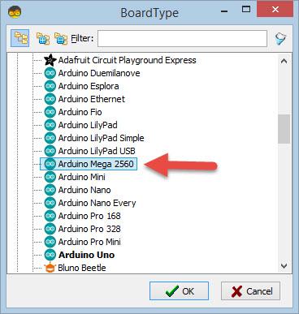Confirm selection with the OK button
The image size is (299, 314).
[179, 291]
